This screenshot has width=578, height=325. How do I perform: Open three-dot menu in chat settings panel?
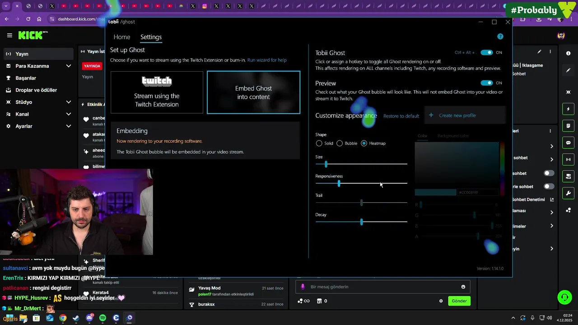[550, 131]
